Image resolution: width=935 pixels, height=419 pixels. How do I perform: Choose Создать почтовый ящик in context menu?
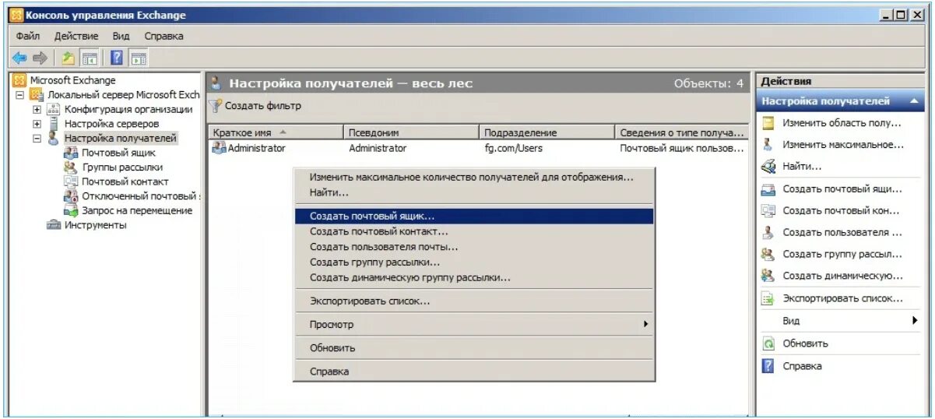click(473, 217)
